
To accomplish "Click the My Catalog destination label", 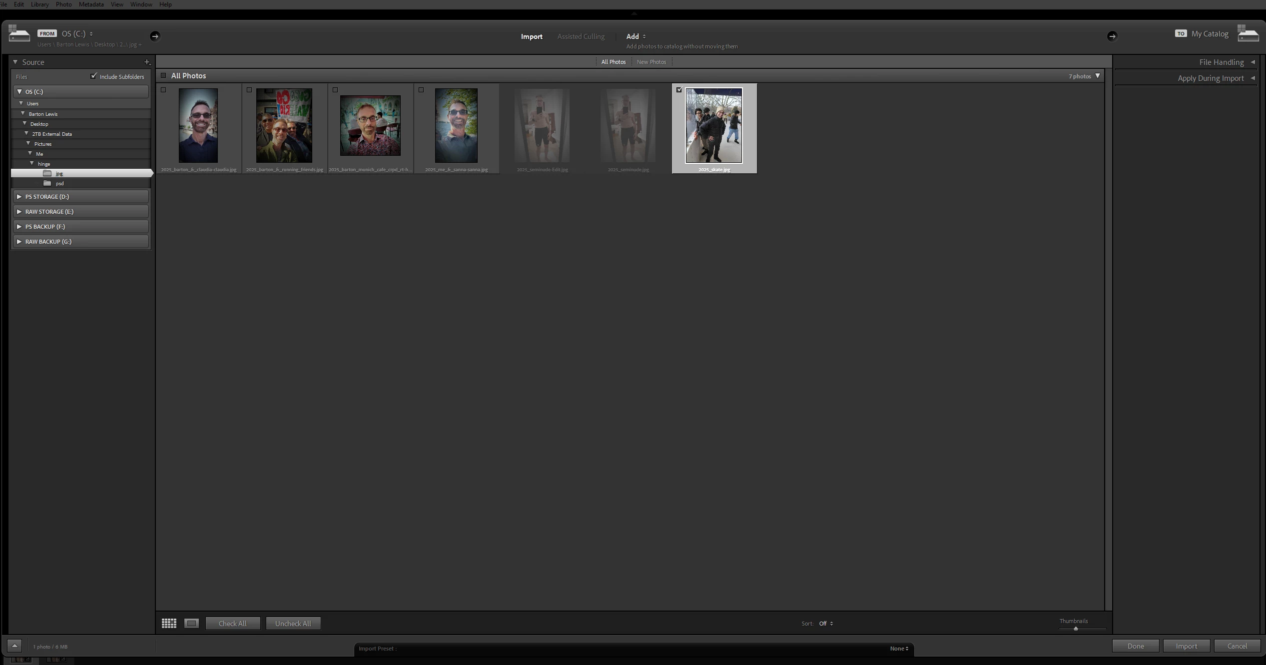I will coord(1210,33).
